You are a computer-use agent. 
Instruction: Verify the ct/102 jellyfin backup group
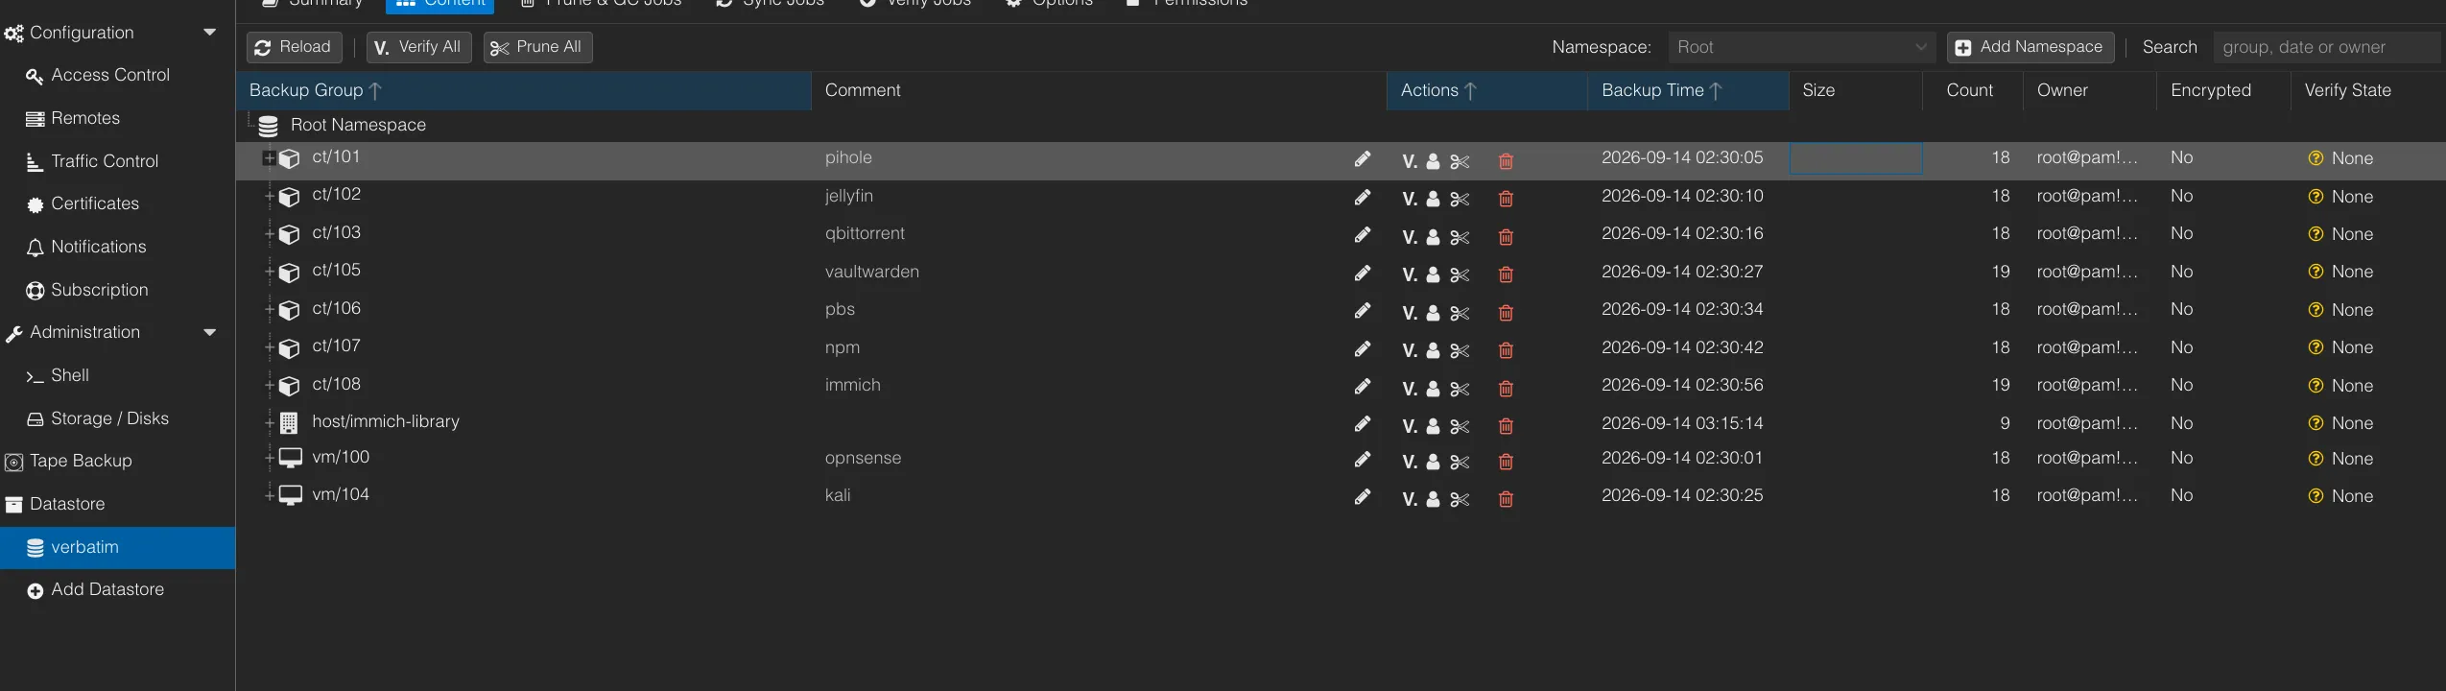(1409, 200)
